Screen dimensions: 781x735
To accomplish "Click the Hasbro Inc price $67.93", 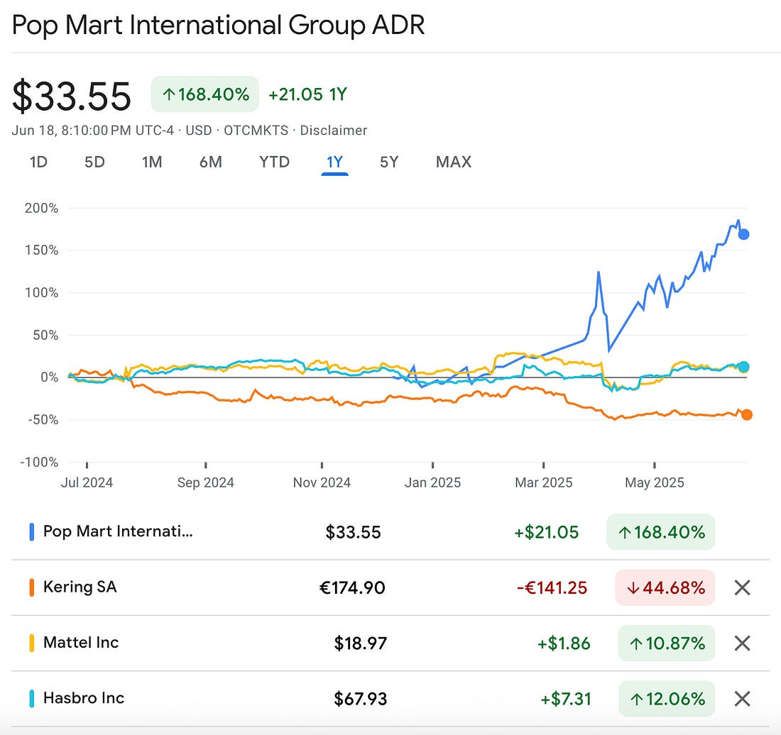I will tap(360, 699).
